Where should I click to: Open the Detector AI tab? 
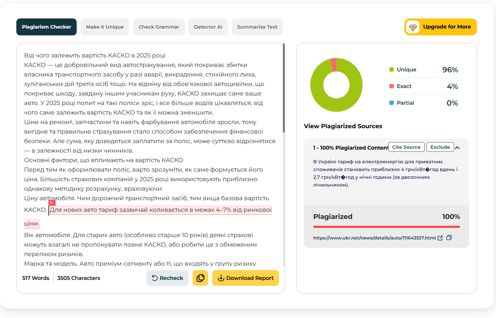[x=208, y=27]
